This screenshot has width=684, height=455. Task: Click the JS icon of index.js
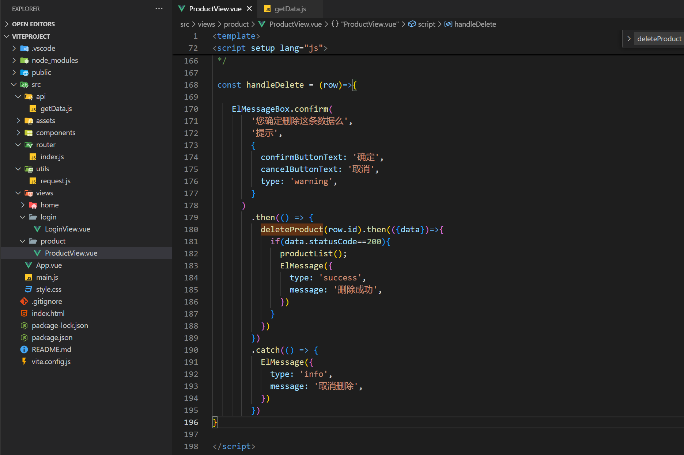[33, 157]
